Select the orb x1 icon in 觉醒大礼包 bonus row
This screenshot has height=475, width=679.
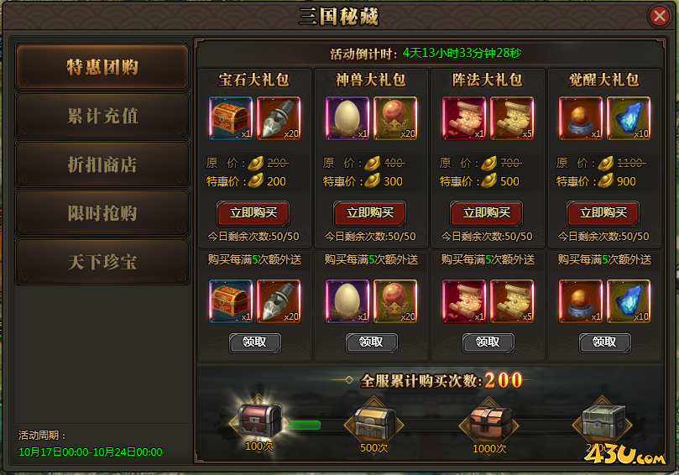[580, 301]
